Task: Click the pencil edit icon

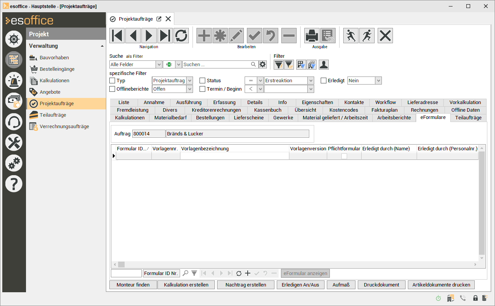Action: 236,36
